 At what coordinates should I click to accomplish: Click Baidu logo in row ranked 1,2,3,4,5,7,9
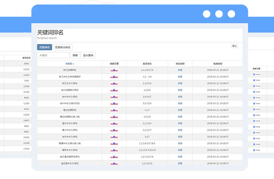[114, 70]
